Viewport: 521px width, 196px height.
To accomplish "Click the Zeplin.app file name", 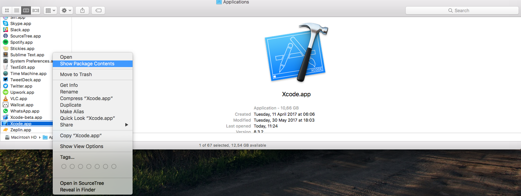I will [21, 130].
